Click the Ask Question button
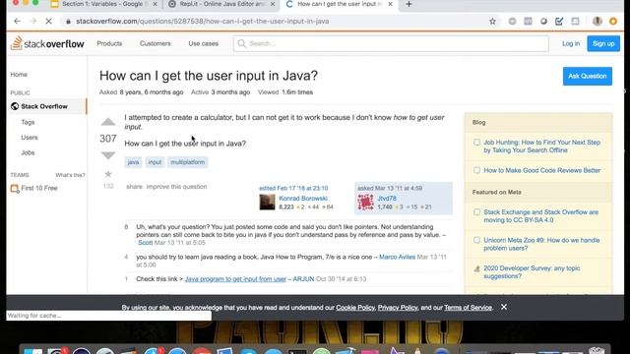 pos(588,76)
